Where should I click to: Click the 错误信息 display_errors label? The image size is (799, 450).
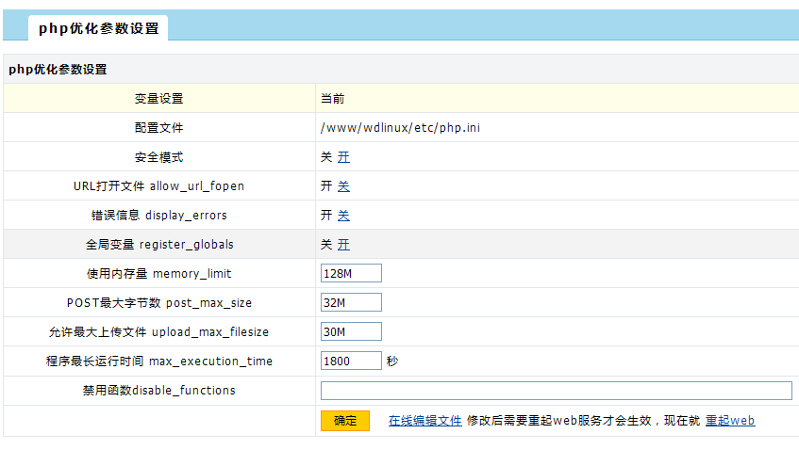159,216
